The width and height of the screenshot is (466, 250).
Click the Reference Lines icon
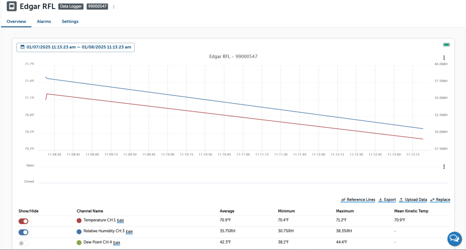(343, 200)
